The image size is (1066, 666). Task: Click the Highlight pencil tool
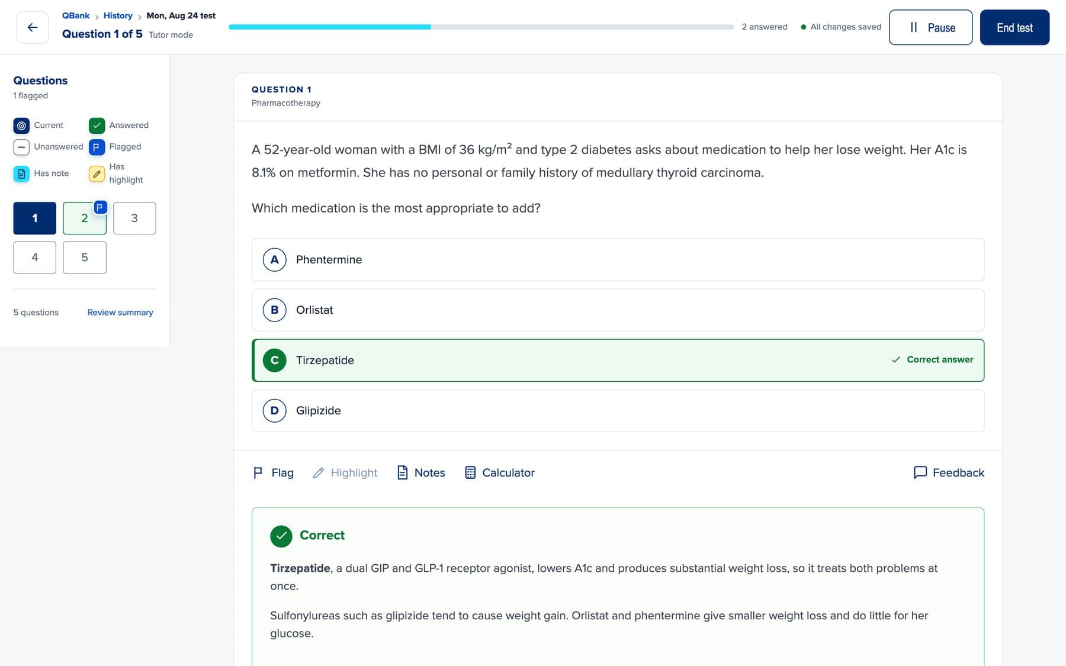point(345,472)
